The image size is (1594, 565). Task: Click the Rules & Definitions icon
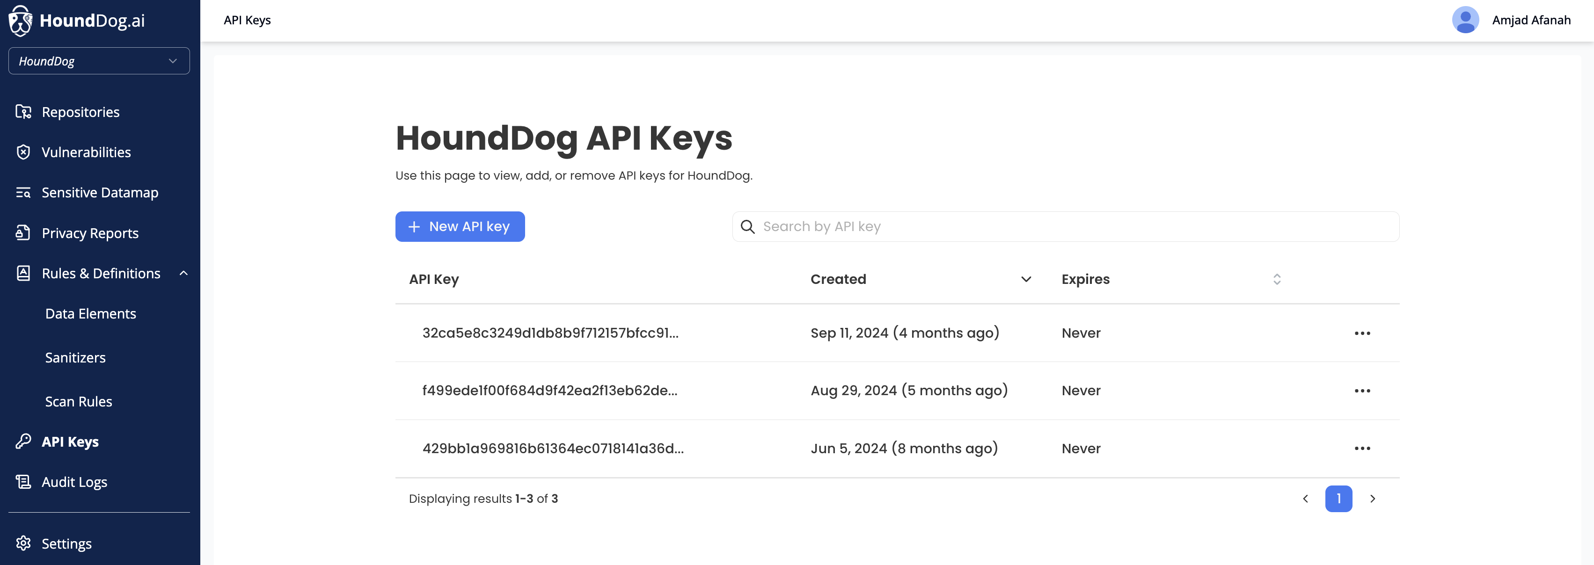[23, 273]
